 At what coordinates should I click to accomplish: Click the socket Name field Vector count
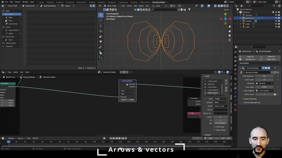point(220,106)
